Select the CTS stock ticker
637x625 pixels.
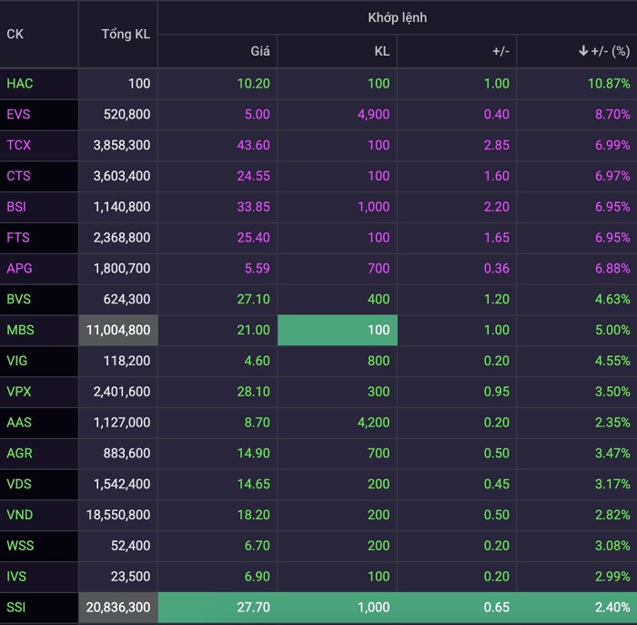(19, 176)
